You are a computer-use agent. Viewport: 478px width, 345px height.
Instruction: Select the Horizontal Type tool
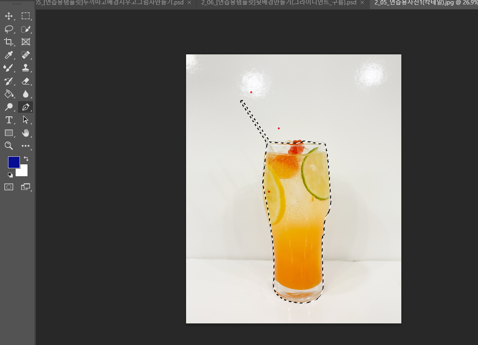tap(9, 120)
